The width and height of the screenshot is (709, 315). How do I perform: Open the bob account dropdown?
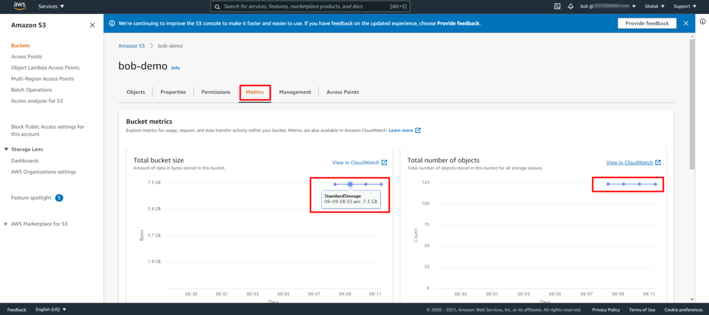tap(608, 6)
